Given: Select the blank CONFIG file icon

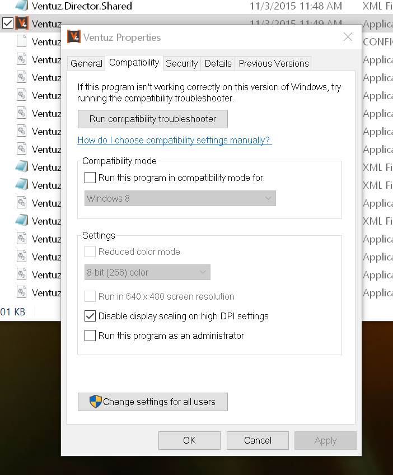Looking at the screenshot, I should coord(21,41).
